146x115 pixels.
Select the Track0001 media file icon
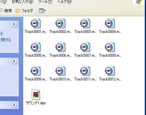(36, 23)
